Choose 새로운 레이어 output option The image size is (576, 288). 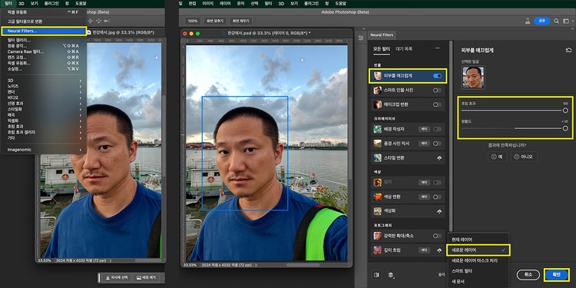(x=478, y=250)
